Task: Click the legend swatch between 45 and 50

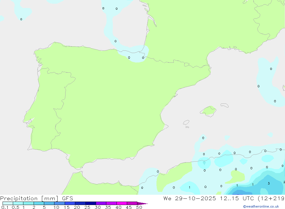Action: coord(132,203)
